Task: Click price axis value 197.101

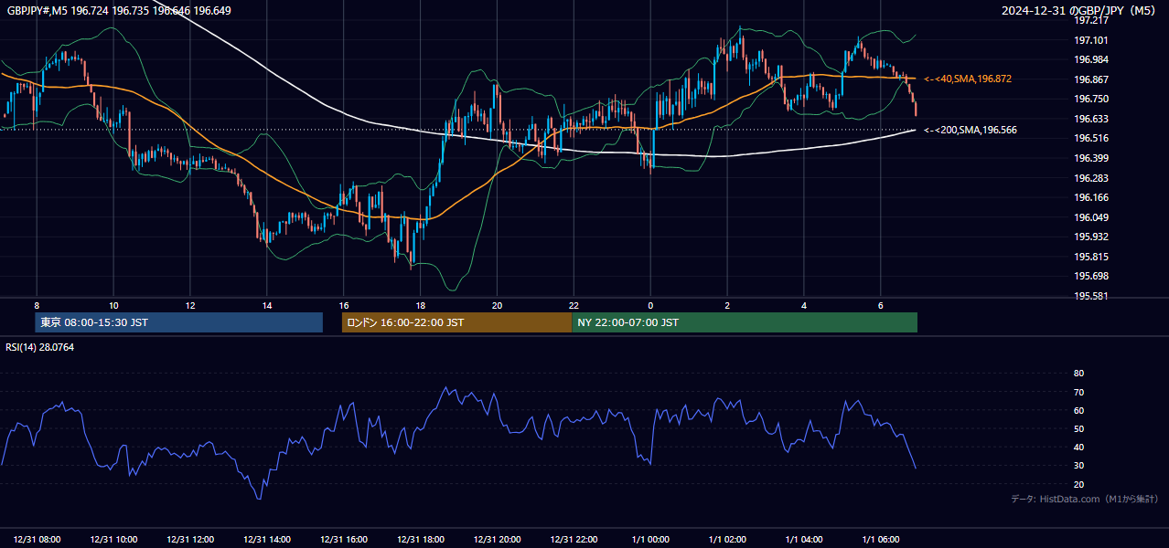Action: tap(1091, 40)
